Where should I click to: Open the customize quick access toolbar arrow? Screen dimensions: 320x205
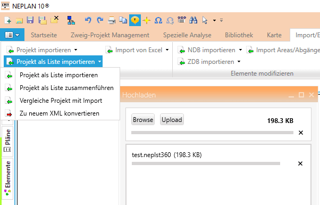222,20
